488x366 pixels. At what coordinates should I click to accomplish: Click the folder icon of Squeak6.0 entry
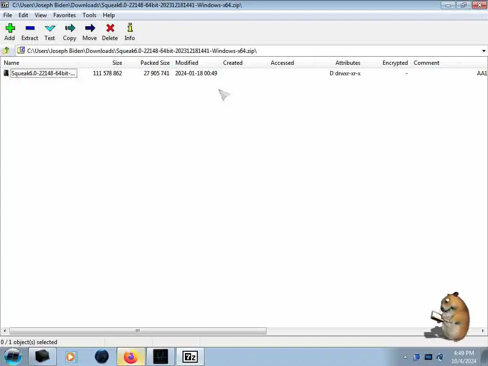(x=6, y=73)
